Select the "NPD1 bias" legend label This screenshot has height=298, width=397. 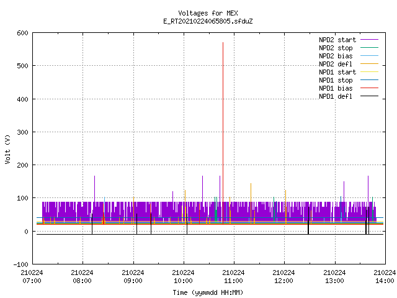point(336,88)
